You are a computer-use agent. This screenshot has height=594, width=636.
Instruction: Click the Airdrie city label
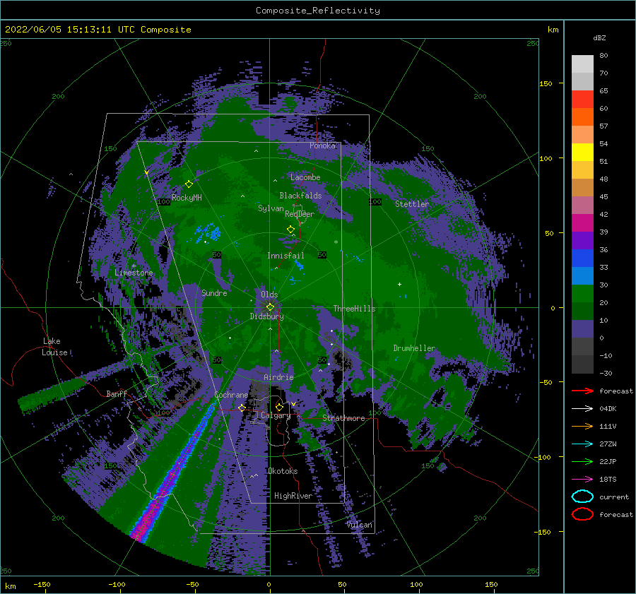(278, 377)
